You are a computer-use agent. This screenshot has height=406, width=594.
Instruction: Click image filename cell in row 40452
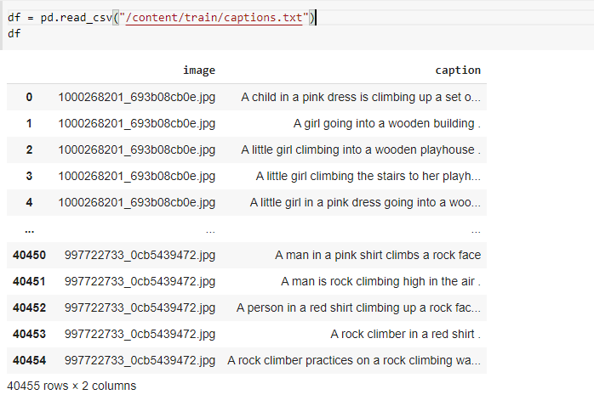[140, 307]
